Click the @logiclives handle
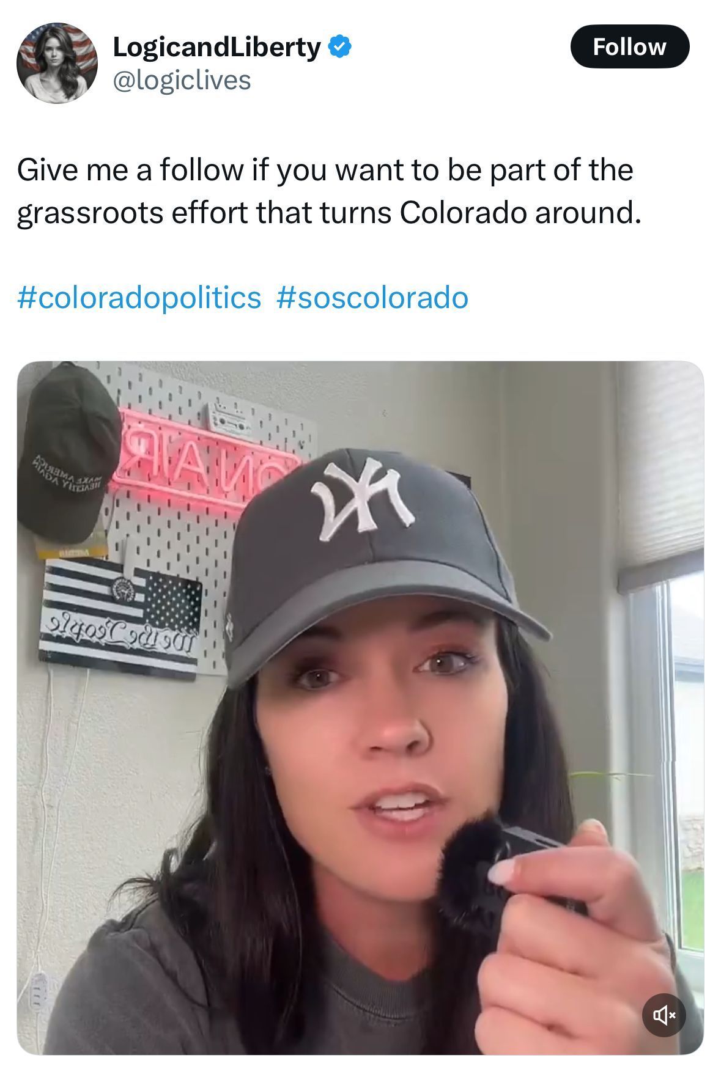 (x=182, y=80)
